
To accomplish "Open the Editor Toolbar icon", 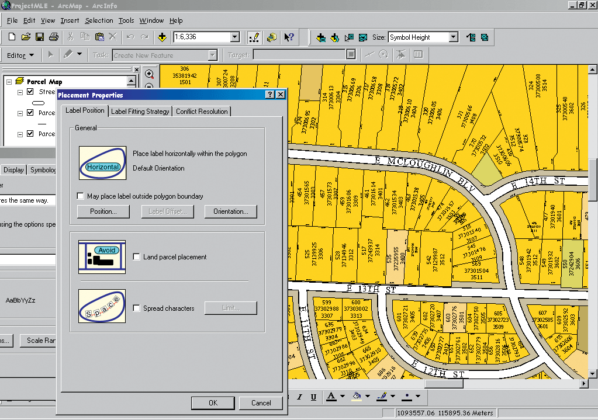I will point(254,37).
